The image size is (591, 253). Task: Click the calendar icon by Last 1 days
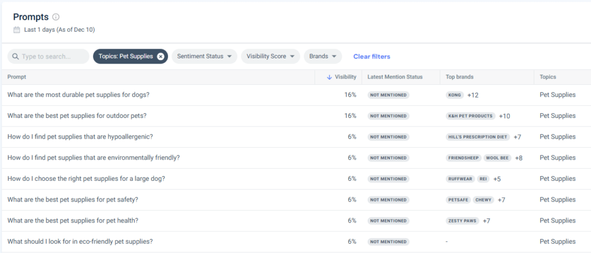[x=17, y=29]
